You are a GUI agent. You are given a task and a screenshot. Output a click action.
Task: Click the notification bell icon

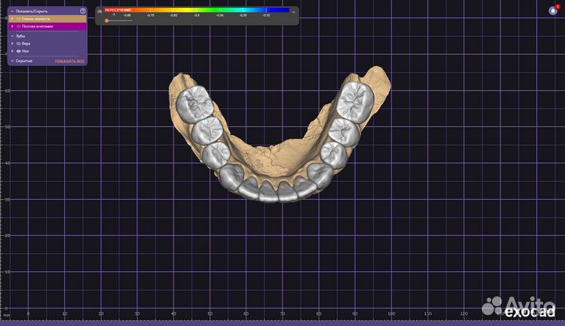(552, 11)
